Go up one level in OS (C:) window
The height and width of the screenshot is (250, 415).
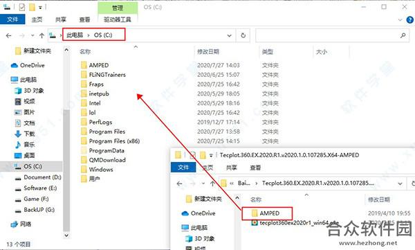click(41, 35)
